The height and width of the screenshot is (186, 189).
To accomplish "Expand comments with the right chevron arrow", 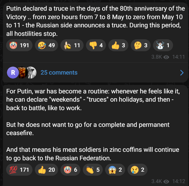I will click(182, 73).
